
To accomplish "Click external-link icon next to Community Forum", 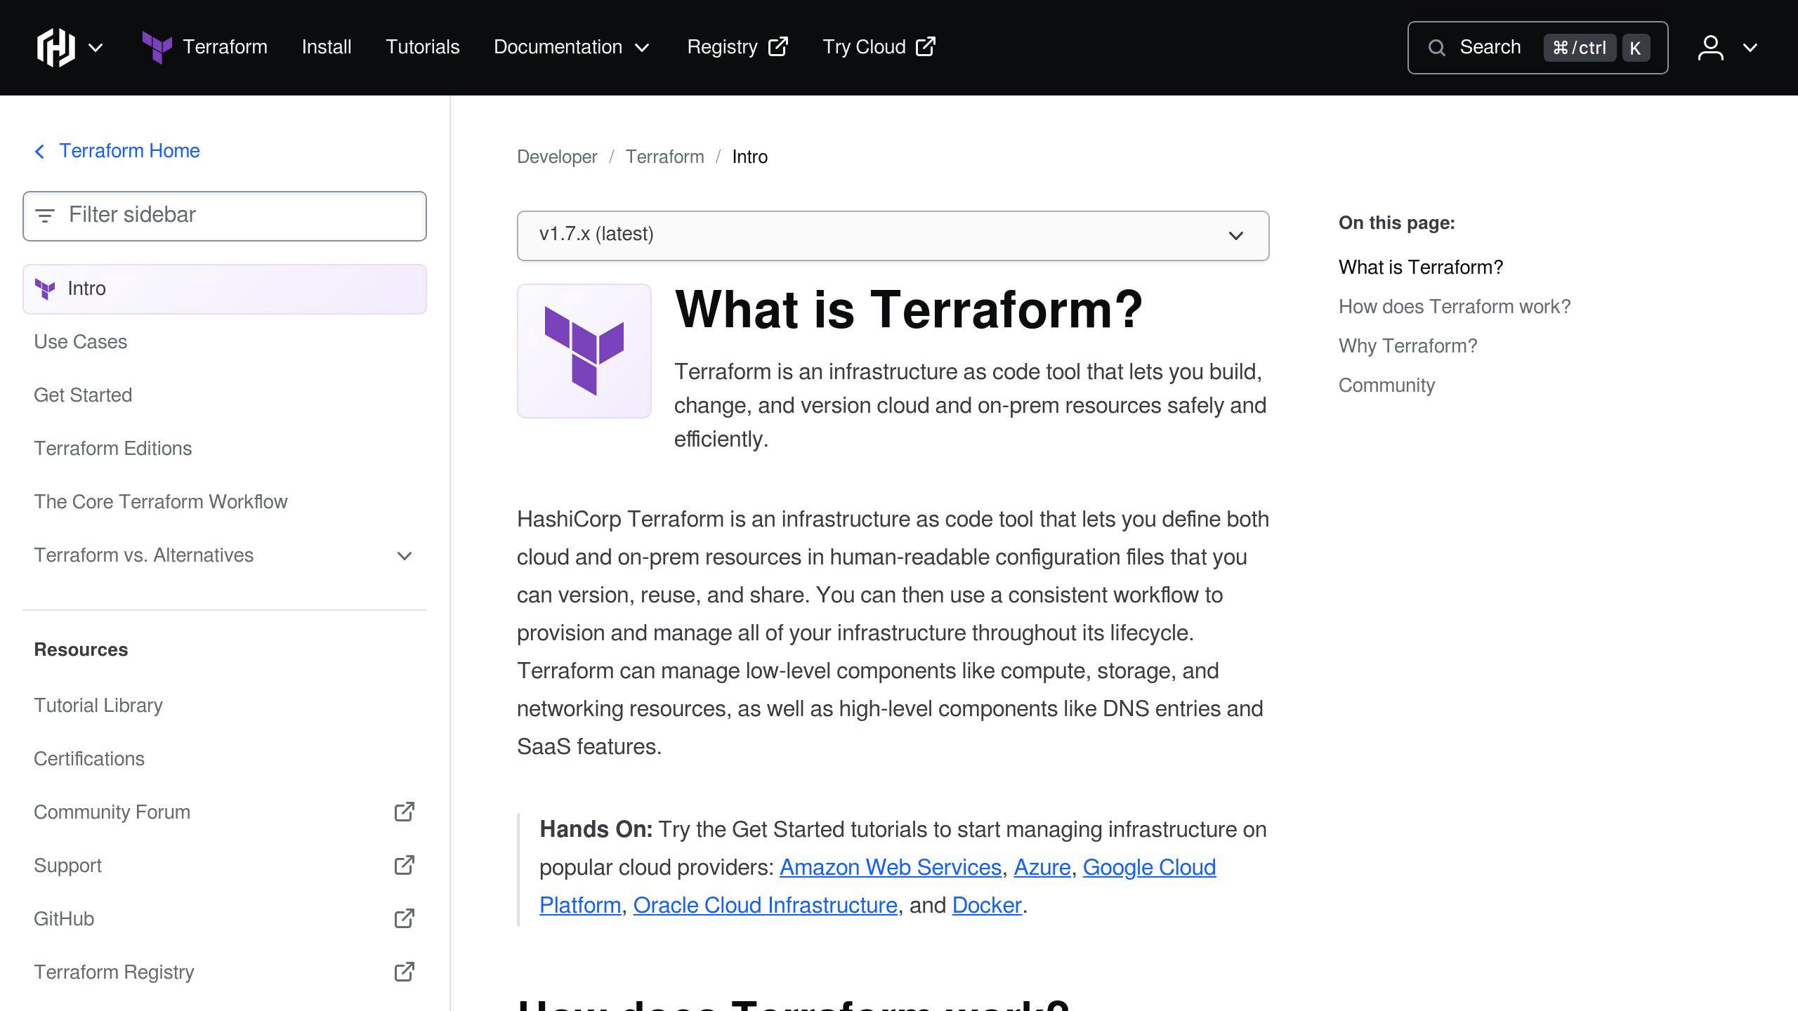I will (x=405, y=812).
